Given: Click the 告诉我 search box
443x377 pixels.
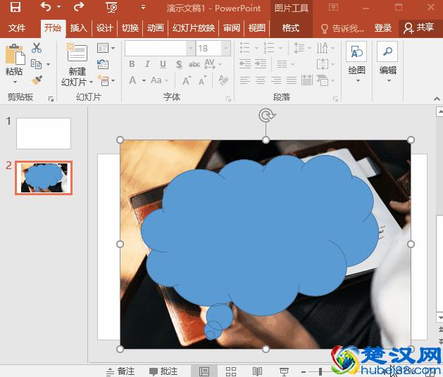Looking at the screenshot, I should (x=342, y=28).
